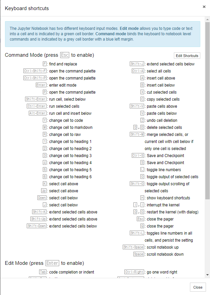Click 'go one word right' text
Image resolution: width=210 pixels, height=295 pixels.
pos(162,272)
